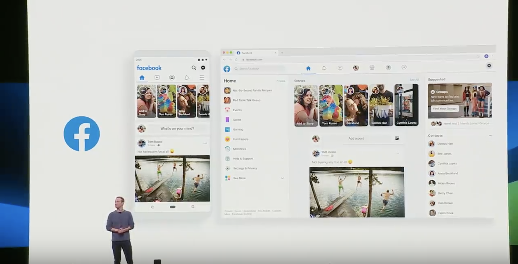This screenshot has height=264, width=518.
Task: Tap the search magnifier in mobile app
Action: (x=194, y=68)
